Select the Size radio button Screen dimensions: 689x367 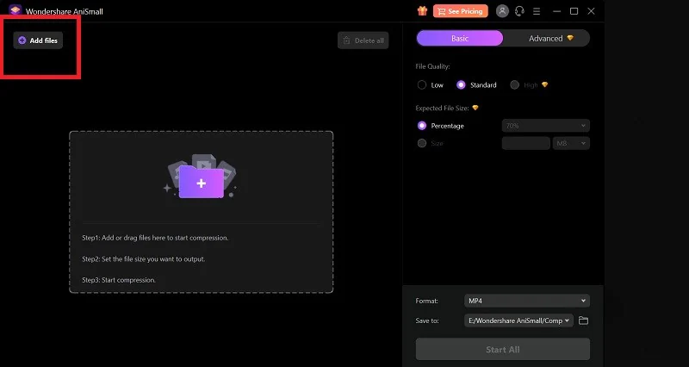click(422, 143)
